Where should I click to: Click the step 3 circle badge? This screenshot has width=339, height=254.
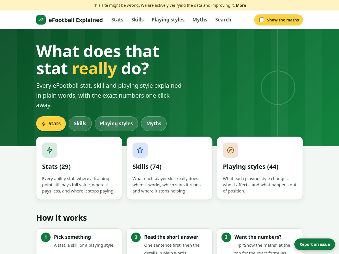pos(226,237)
